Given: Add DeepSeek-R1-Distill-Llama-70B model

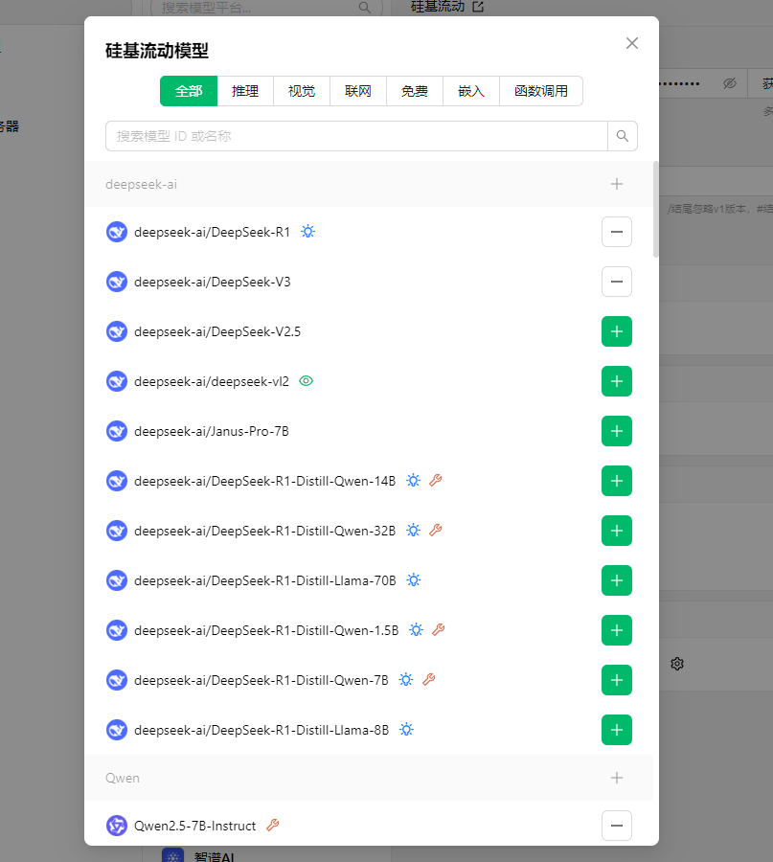Looking at the screenshot, I should pos(616,580).
